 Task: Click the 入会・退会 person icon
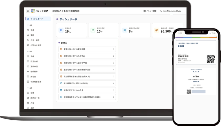pyautogui.click(x=28, y=40)
